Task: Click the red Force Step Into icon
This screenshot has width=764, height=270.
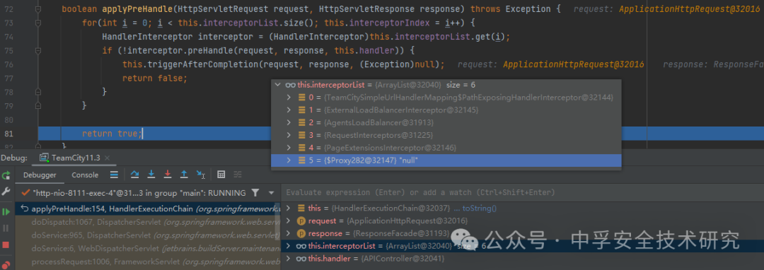Action: click(168, 175)
